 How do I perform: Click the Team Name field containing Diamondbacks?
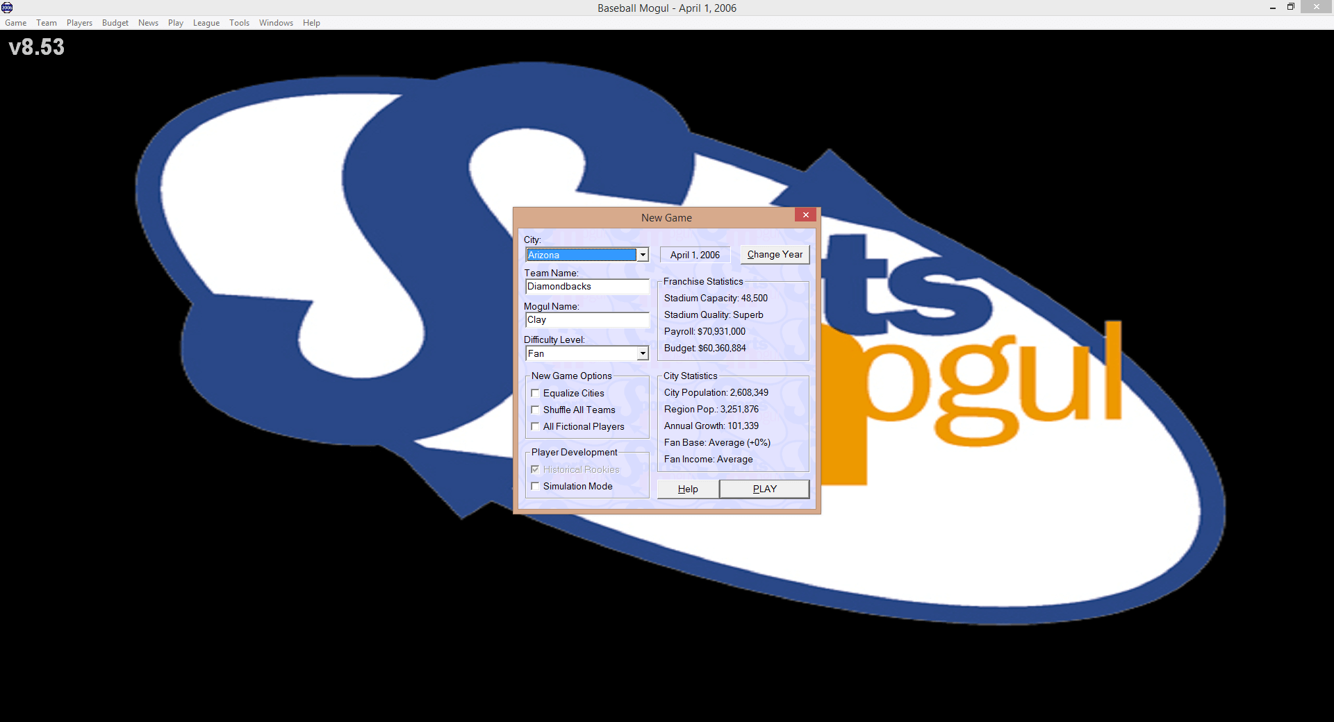tap(587, 287)
